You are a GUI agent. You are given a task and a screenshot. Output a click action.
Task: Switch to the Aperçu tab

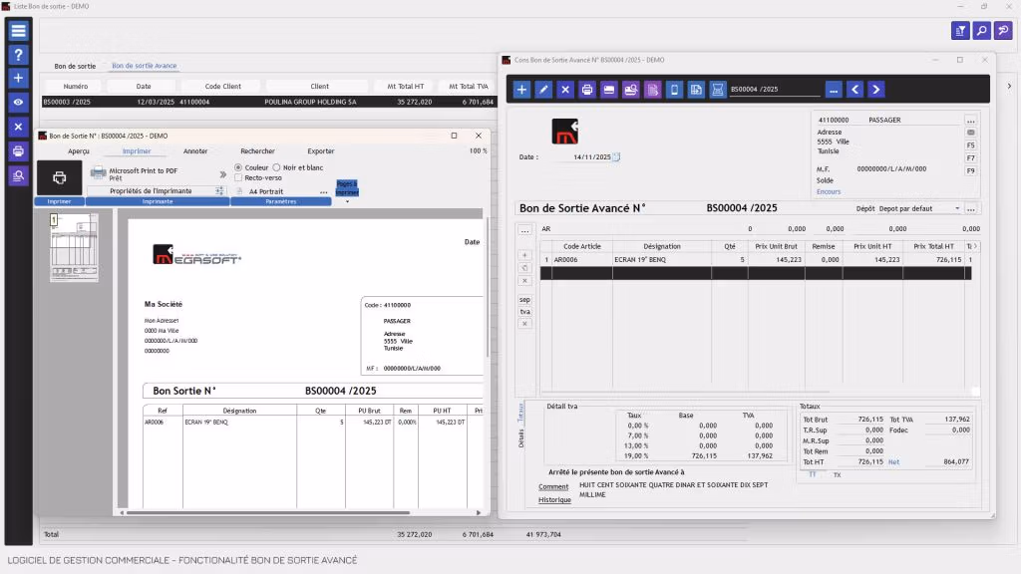point(79,151)
